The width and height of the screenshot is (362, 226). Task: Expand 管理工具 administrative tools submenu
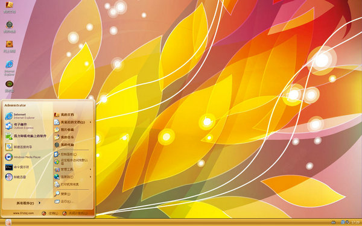tap(73, 169)
